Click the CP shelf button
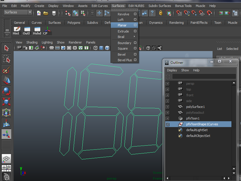241x181 pixels. [x=47, y=31]
